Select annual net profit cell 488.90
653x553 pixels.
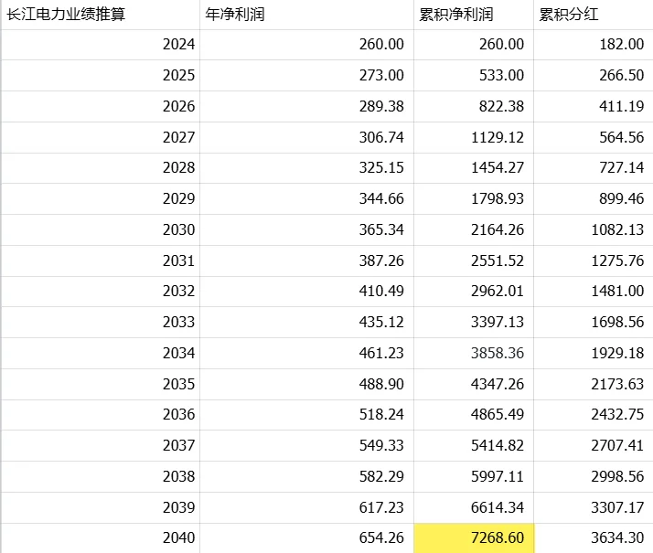(307, 384)
